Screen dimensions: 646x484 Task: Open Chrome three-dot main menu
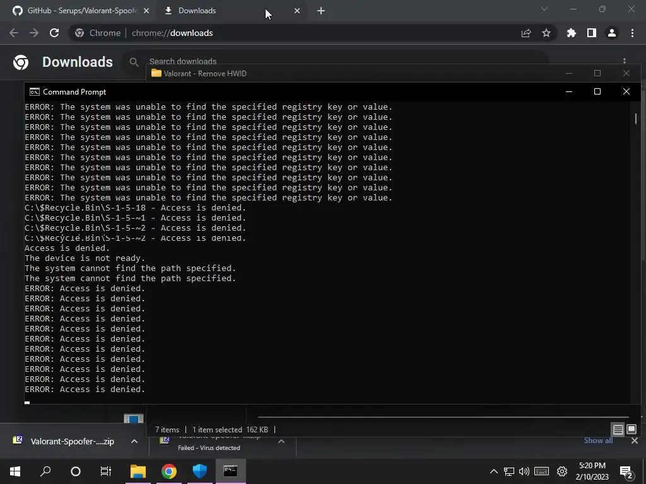point(632,33)
